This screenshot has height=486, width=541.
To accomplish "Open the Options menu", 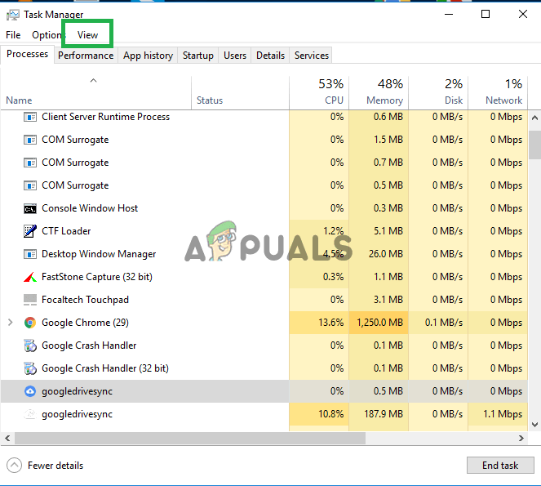I will (49, 35).
